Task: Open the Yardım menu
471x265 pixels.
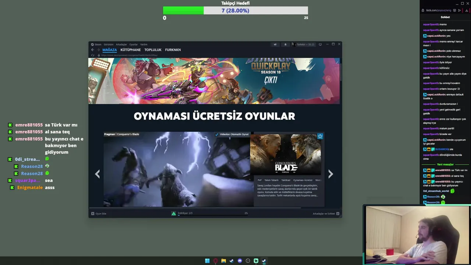Action: coord(144,45)
